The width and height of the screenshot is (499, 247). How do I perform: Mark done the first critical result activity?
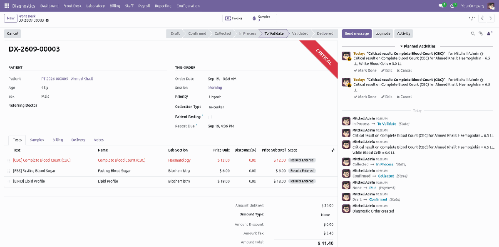365,70
